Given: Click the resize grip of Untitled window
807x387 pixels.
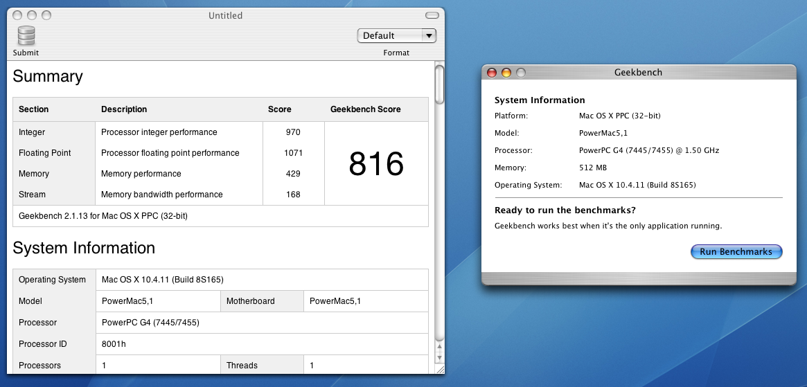Looking at the screenshot, I should click(440, 369).
